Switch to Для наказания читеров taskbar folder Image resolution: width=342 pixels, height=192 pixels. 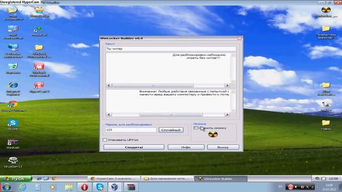pyautogui.click(x=167, y=179)
